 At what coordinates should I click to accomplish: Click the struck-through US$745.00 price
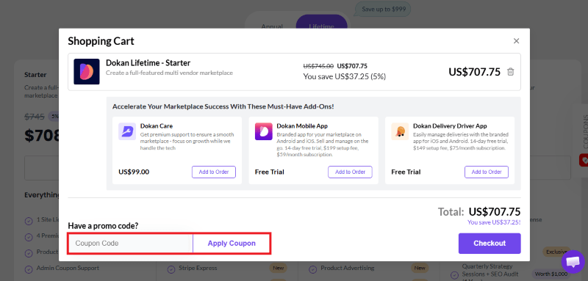318,66
